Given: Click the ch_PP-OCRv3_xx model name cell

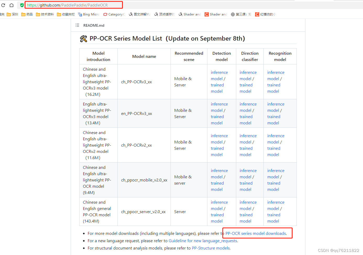Looking at the screenshot, I should (x=144, y=82).
